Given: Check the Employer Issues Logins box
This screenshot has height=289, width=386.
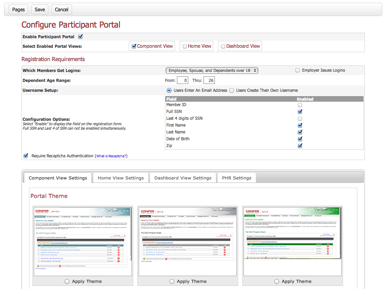Looking at the screenshot, I should [x=298, y=70].
